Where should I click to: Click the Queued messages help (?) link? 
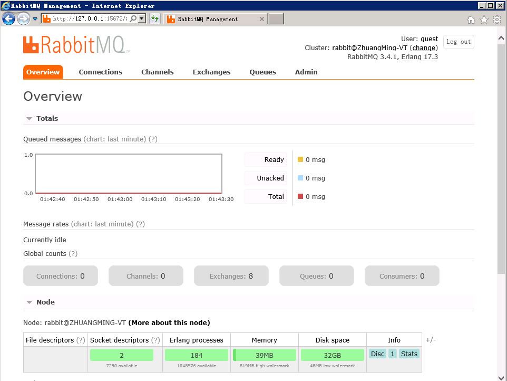coord(153,139)
